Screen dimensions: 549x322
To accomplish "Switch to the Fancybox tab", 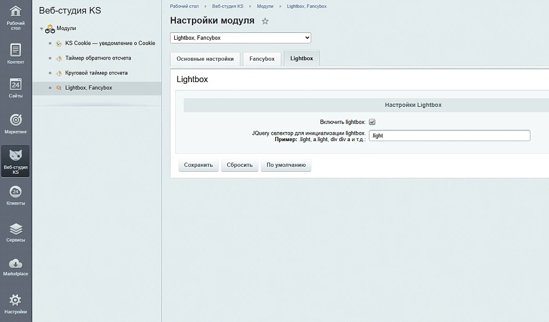I will (x=262, y=58).
